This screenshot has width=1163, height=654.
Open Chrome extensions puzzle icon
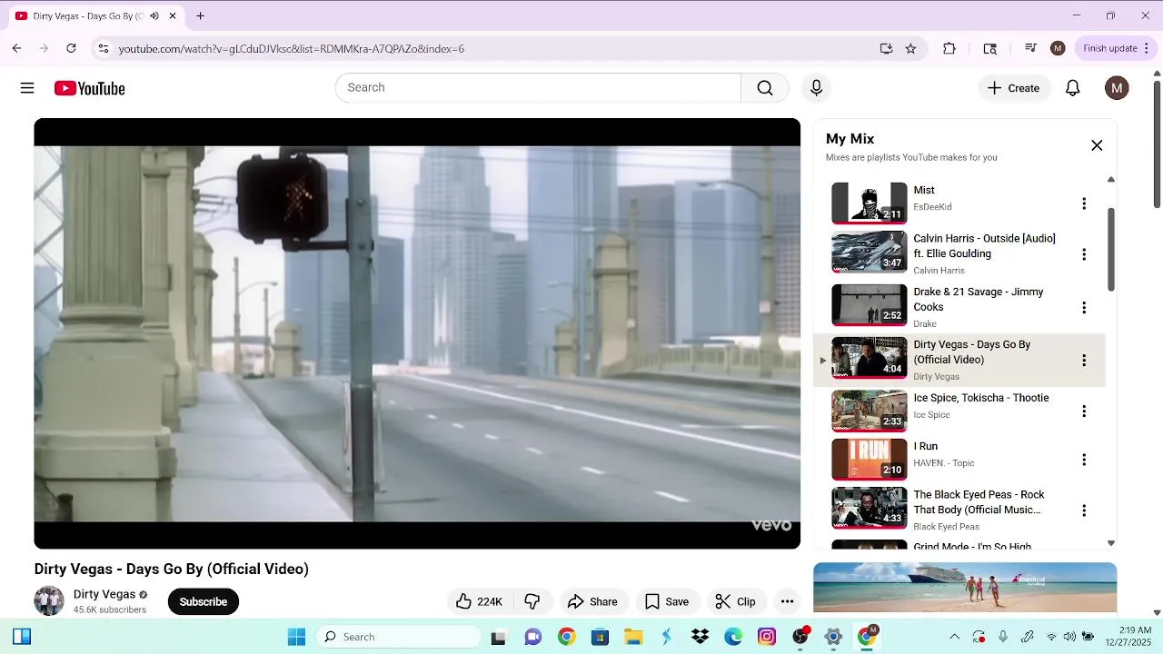[x=949, y=48]
